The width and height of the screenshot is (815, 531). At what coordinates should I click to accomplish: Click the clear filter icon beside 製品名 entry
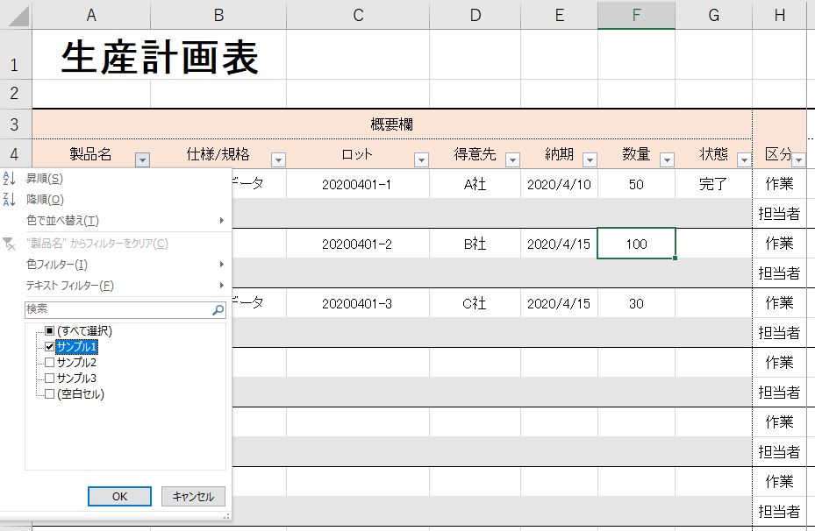[x=9, y=243]
